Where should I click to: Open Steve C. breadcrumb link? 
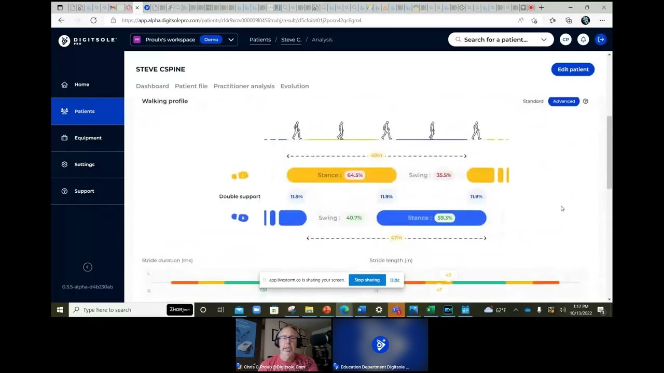tap(291, 39)
